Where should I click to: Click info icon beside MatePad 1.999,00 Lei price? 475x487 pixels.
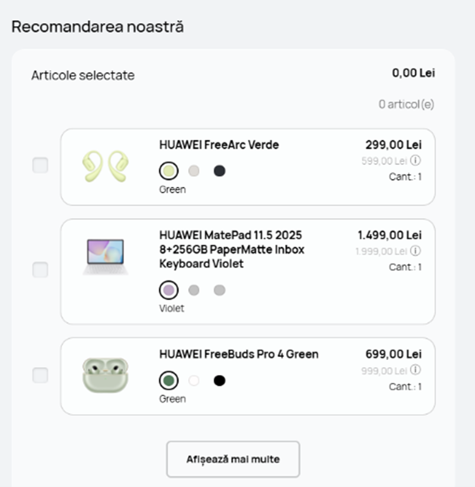point(416,251)
